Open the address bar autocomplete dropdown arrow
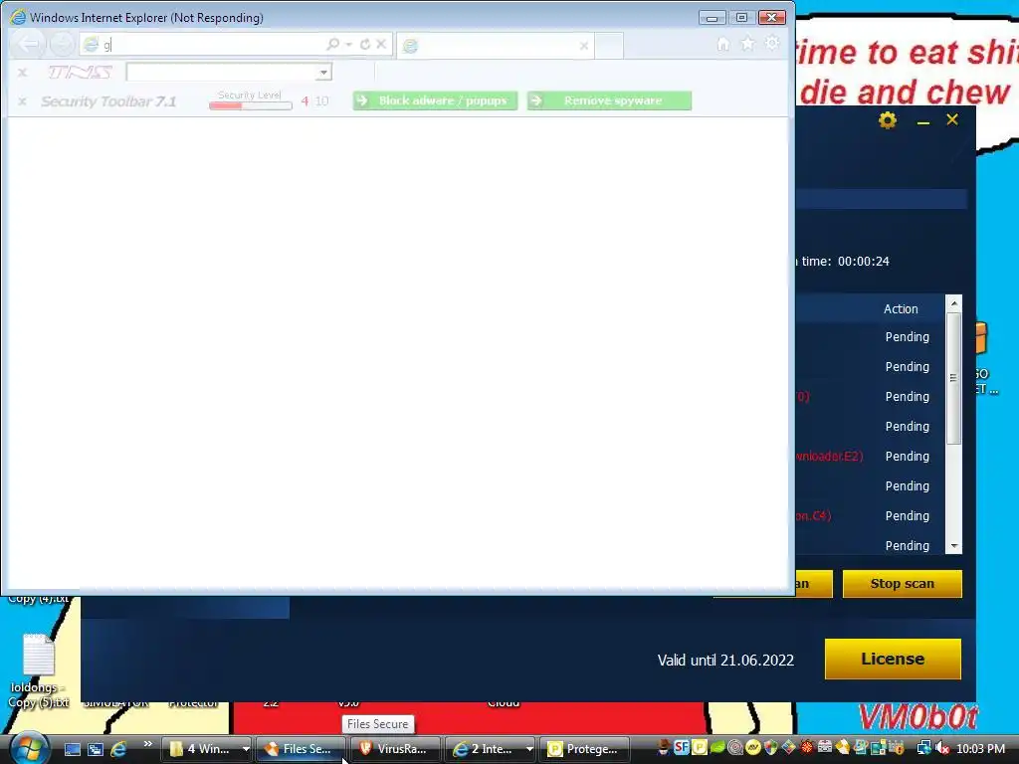This screenshot has width=1019, height=764. [349, 44]
